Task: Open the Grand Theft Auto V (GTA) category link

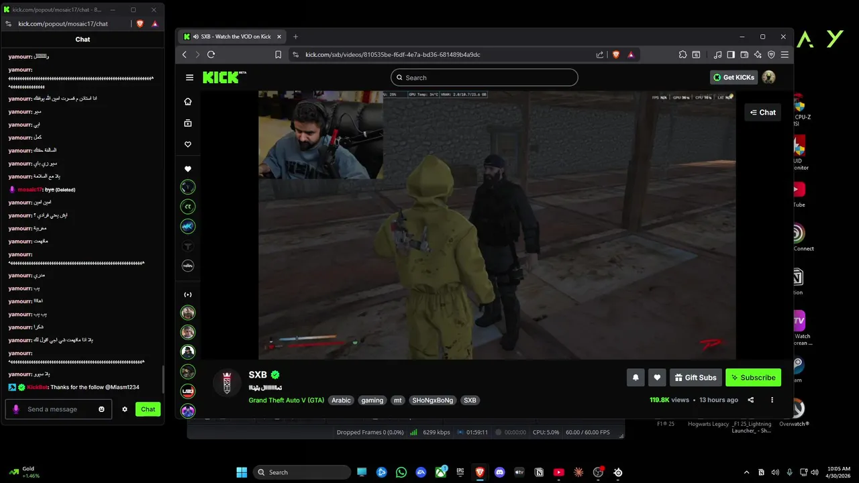Action: point(287,400)
